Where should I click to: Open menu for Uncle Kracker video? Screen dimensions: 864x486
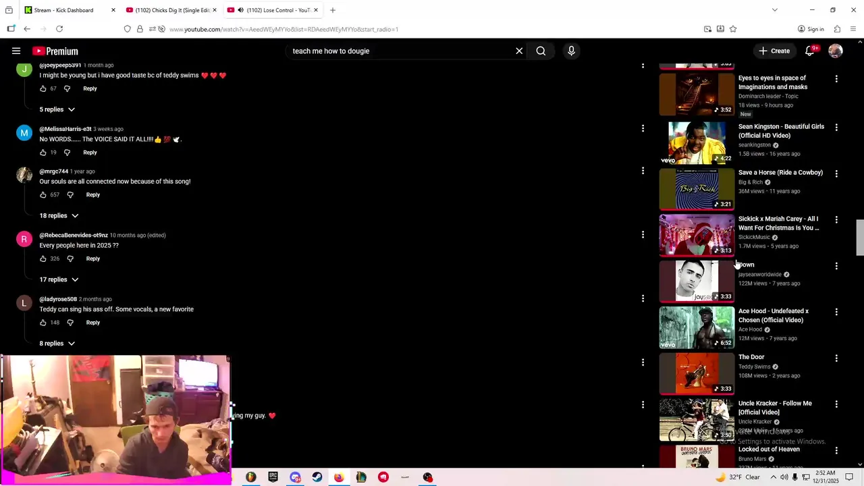coord(836,404)
